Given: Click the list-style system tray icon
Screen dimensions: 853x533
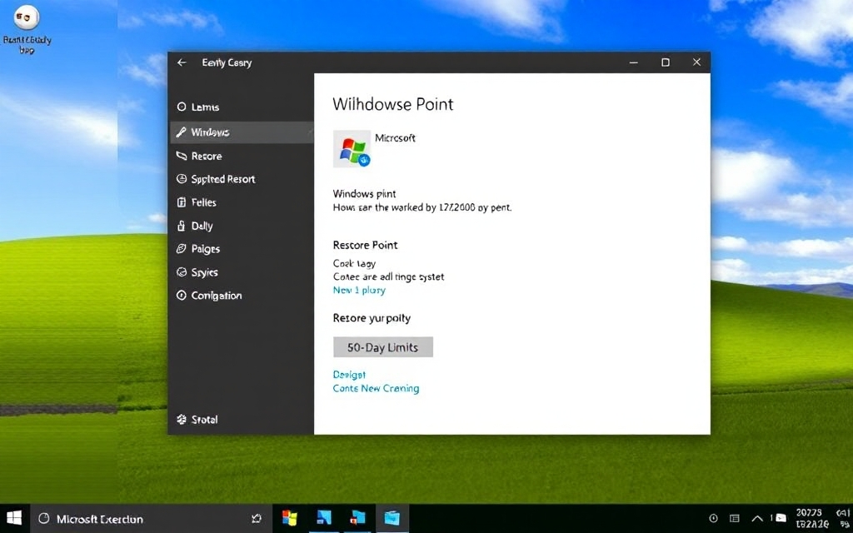Looking at the screenshot, I should (735, 518).
